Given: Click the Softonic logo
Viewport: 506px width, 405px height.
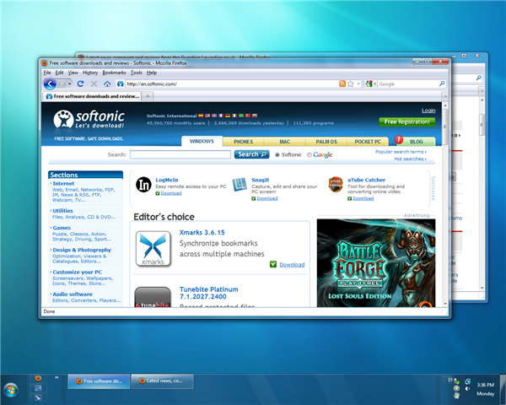Looking at the screenshot, I should pos(89,120).
